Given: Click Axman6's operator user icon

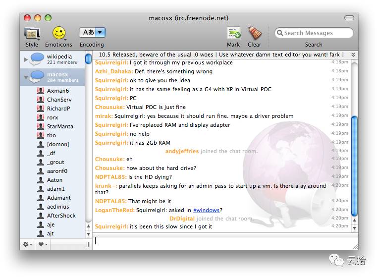Looking at the screenshot, I should pos(41,91).
